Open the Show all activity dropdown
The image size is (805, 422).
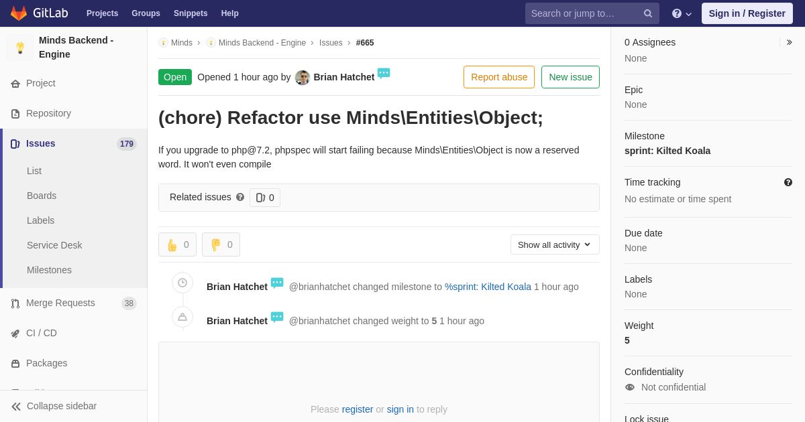click(x=555, y=244)
